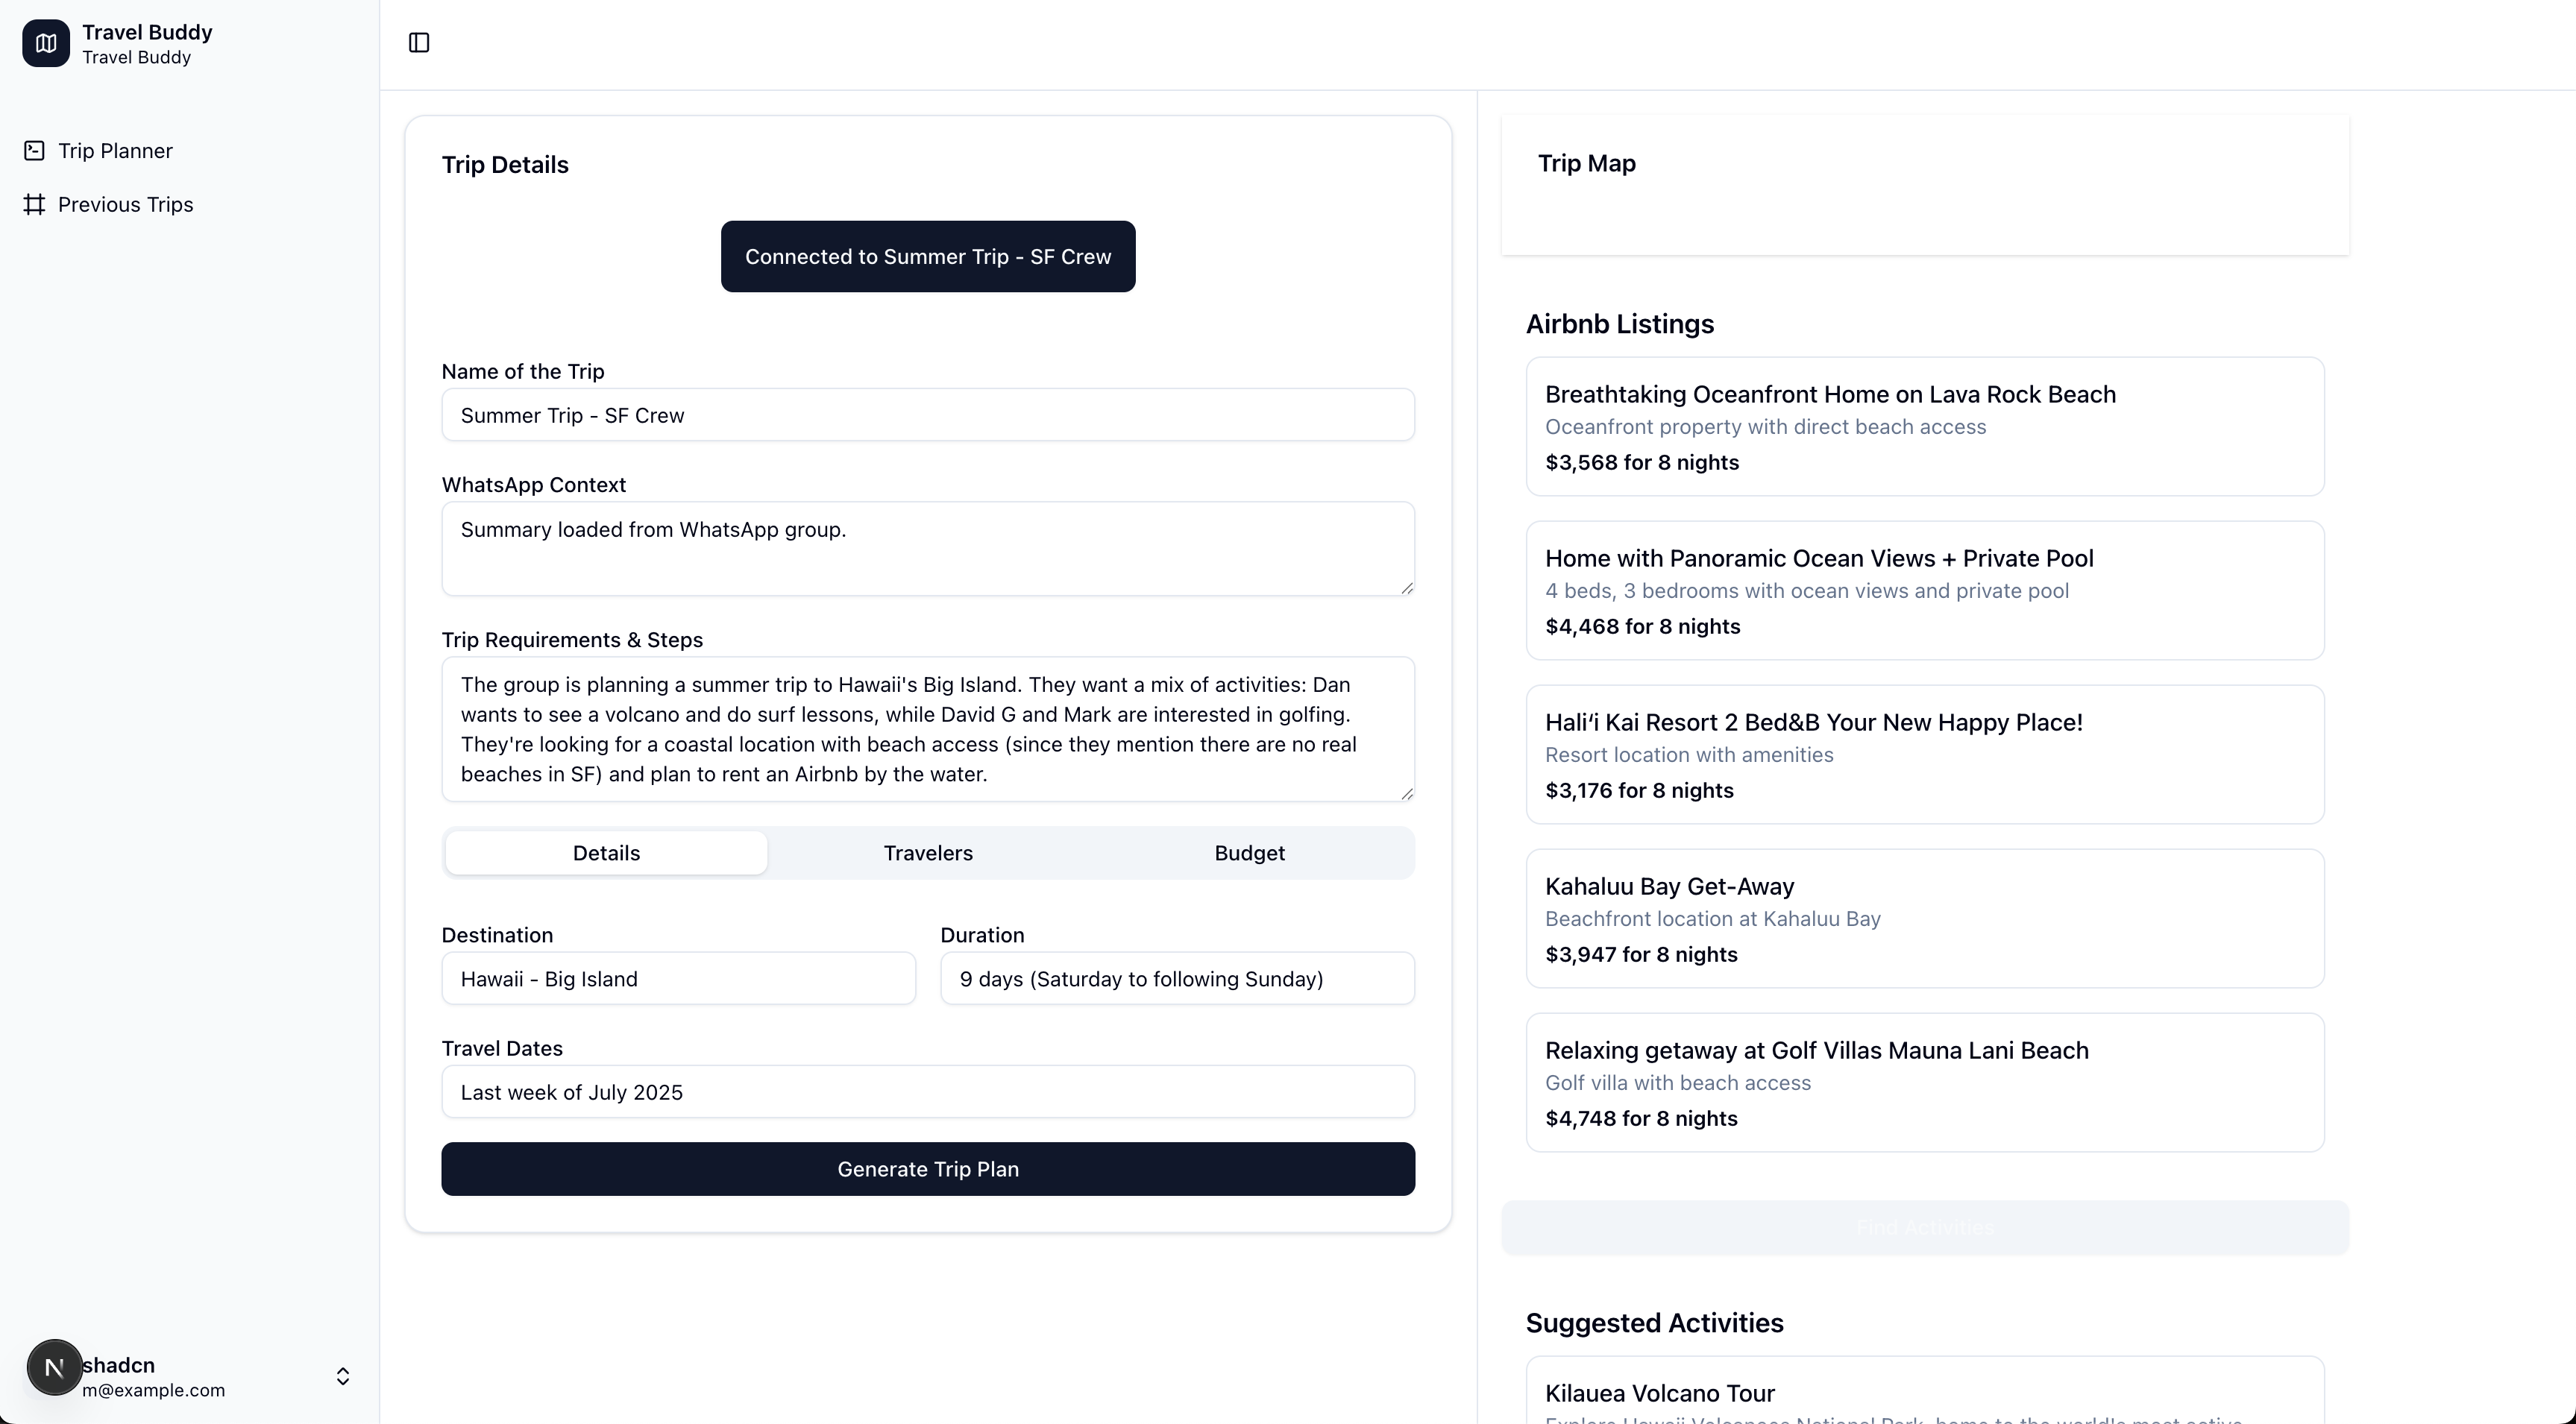Click the Previous Trips frame icon
Viewport: 2576px width, 1424px height.
(34, 204)
